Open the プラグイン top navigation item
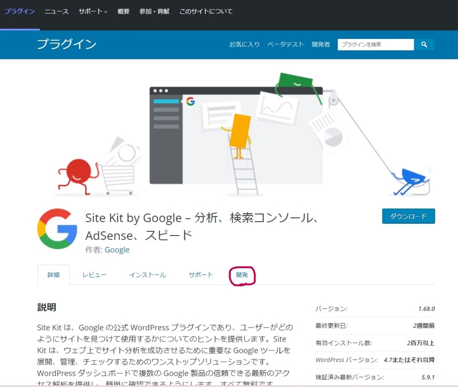The width and height of the screenshot is (458, 387). 20,11
